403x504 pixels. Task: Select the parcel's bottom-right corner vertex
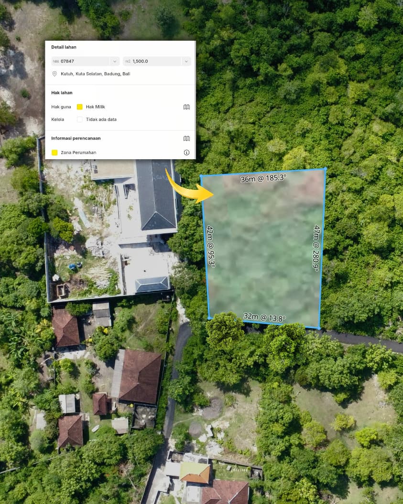click(x=319, y=328)
